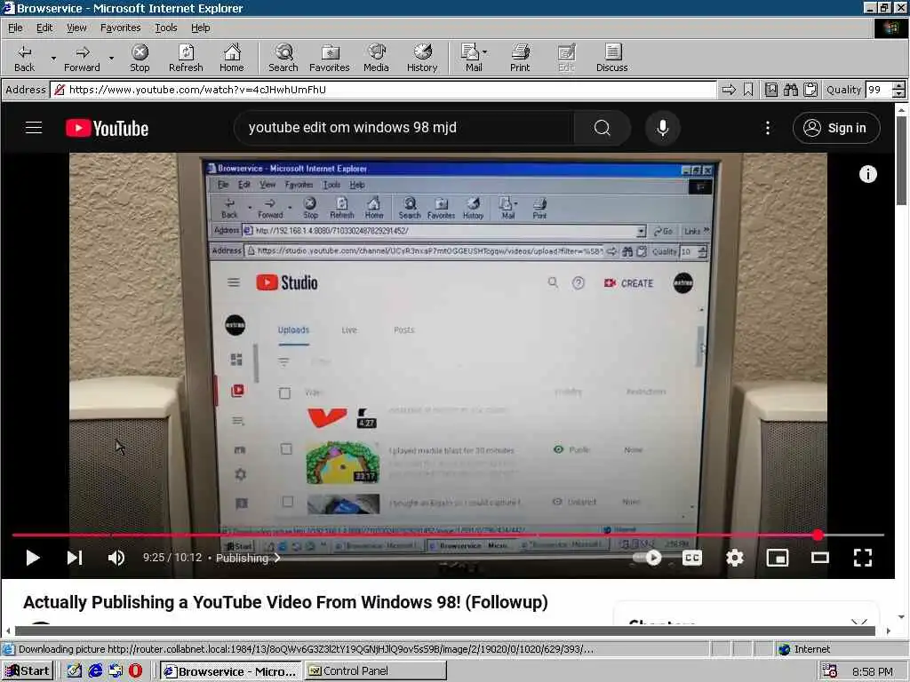
Task: Start voice search with the microphone icon
Action: click(663, 128)
